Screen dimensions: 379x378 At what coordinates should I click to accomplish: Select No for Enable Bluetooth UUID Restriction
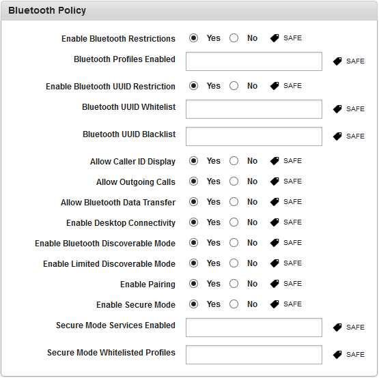[x=234, y=86]
